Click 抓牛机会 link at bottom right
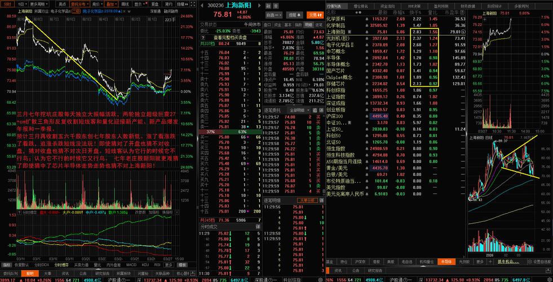Screen dimensions: 553x282 tap(507, 262)
